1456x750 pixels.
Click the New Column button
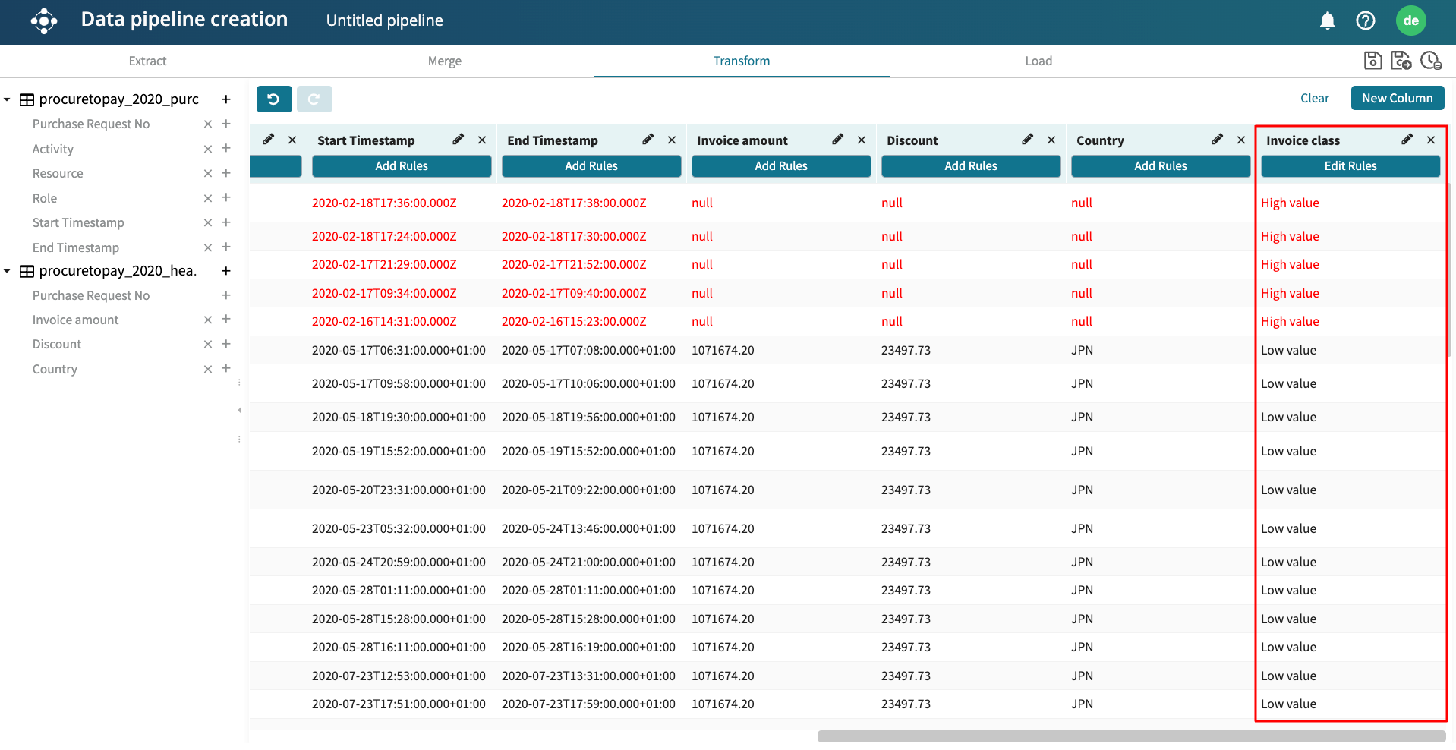click(x=1397, y=98)
